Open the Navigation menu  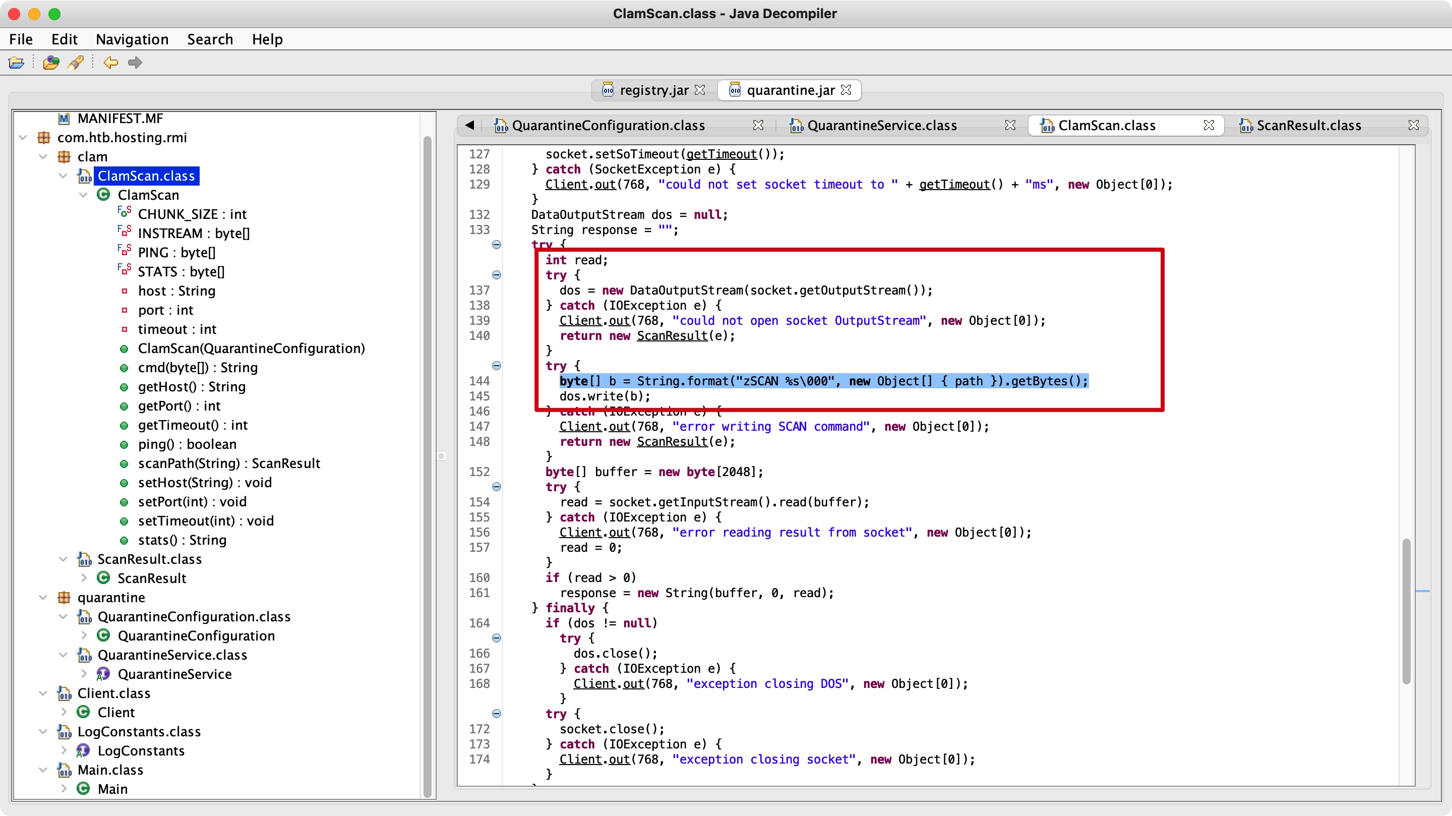click(x=132, y=39)
